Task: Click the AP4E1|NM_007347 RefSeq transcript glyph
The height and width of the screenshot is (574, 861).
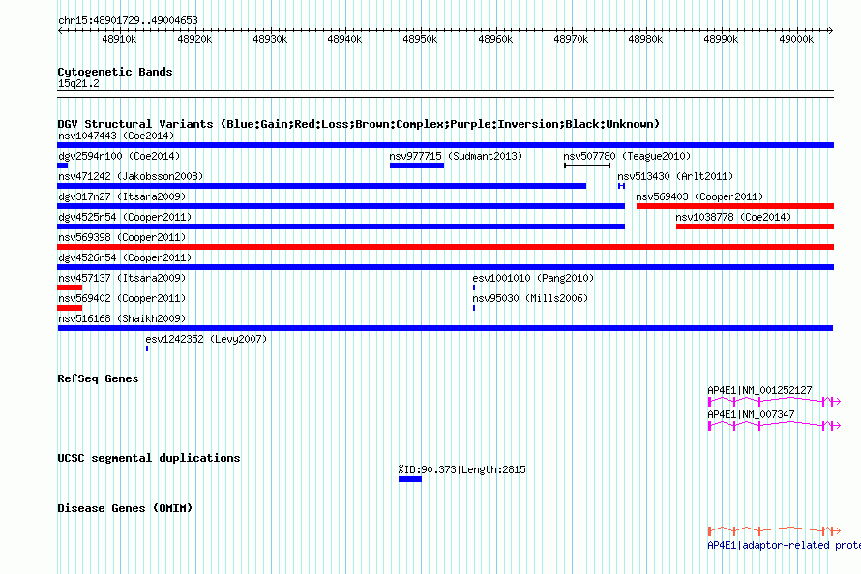Action: pos(774,426)
